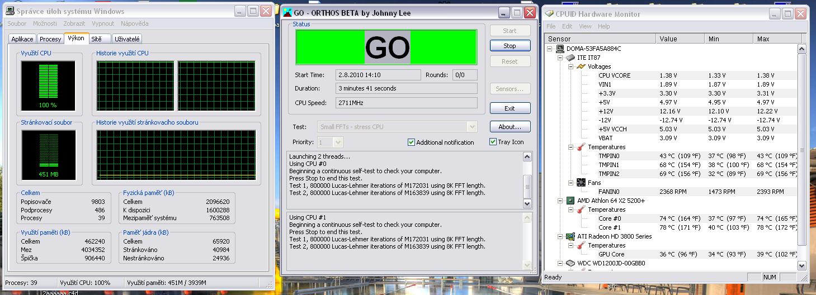This screenshot has width=816, height=295.
Task: Collapse Temperatures node under AMD Athlon
Action: 571,210
